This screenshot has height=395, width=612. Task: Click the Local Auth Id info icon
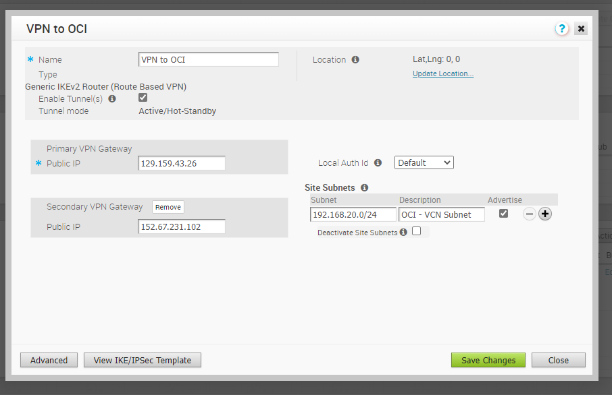coord(378,162)
